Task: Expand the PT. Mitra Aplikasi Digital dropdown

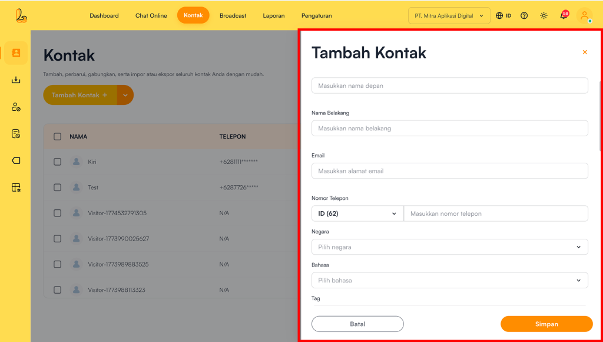Action: click(449, 16)
